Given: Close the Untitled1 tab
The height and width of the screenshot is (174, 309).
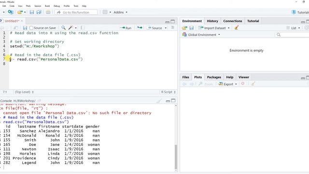Looking at the screenshot, I should (x=22, y=21).
